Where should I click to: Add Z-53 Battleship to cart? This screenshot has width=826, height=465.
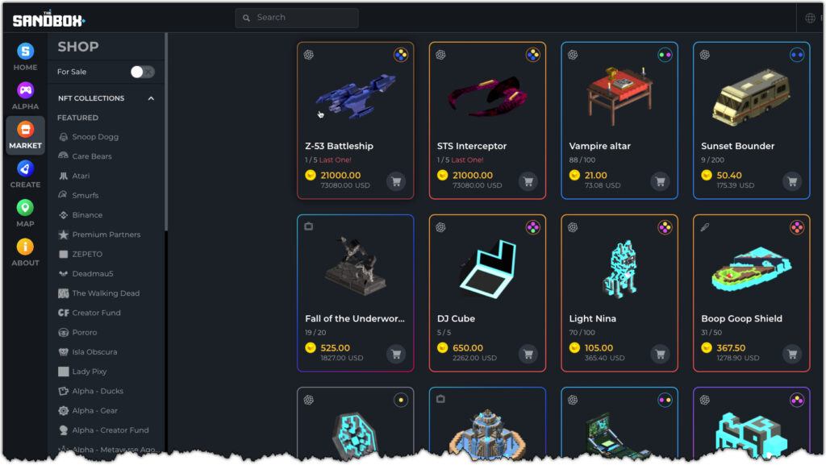396,181
